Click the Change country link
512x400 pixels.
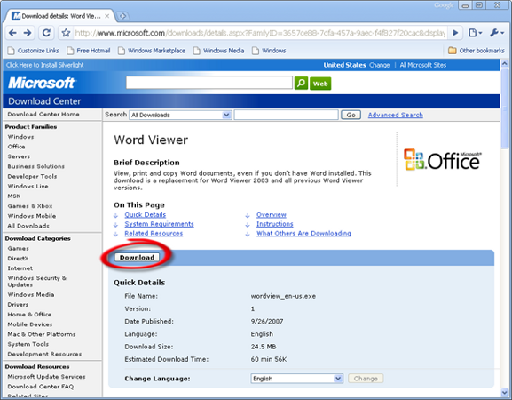click(x=379, y=65)
